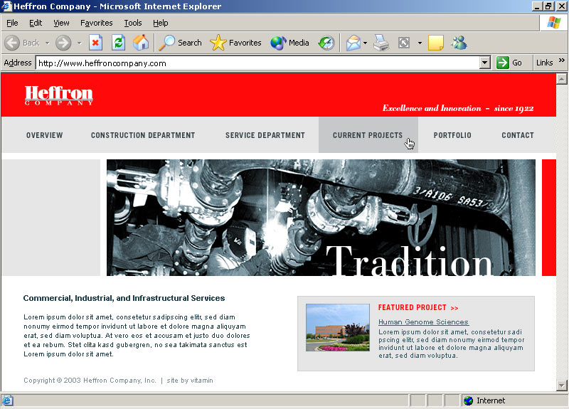Viewport: 569px width, 409px height.
Task: Open the Human Genome Sciences link
Action: click(423, 322)
